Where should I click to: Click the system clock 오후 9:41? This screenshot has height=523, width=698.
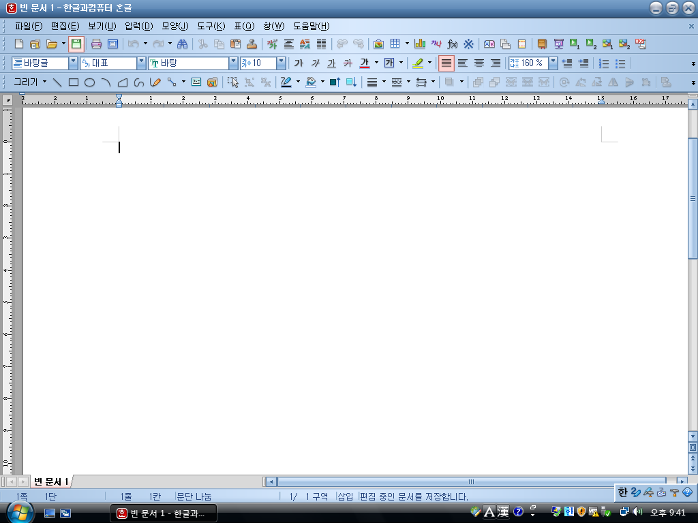click(668, 513)
